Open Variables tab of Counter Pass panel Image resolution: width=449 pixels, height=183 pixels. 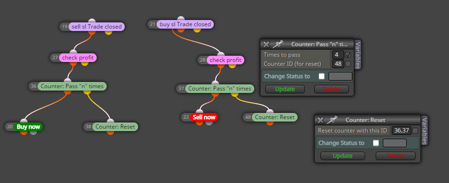click(x=358, y=54)
